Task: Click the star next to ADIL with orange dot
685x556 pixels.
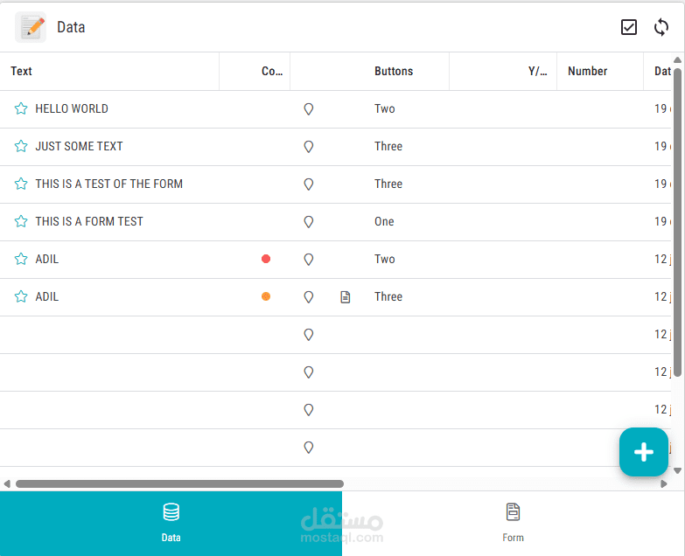Action: (21, 296)
